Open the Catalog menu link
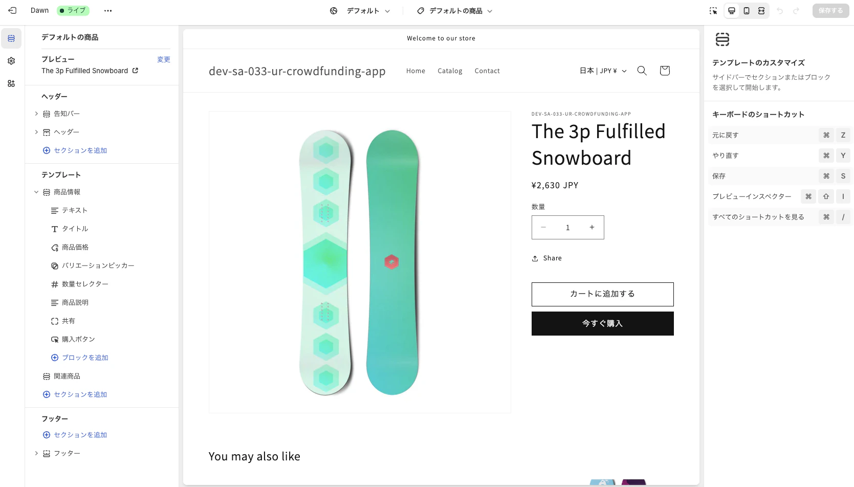The width and height of the screenshot is (854, 487). coord(450,71)
